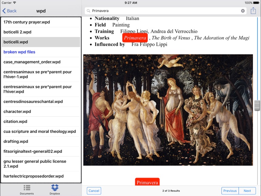Open centresanimaux se pre*parent pour l'hiver.wpd

pos(41,89)
